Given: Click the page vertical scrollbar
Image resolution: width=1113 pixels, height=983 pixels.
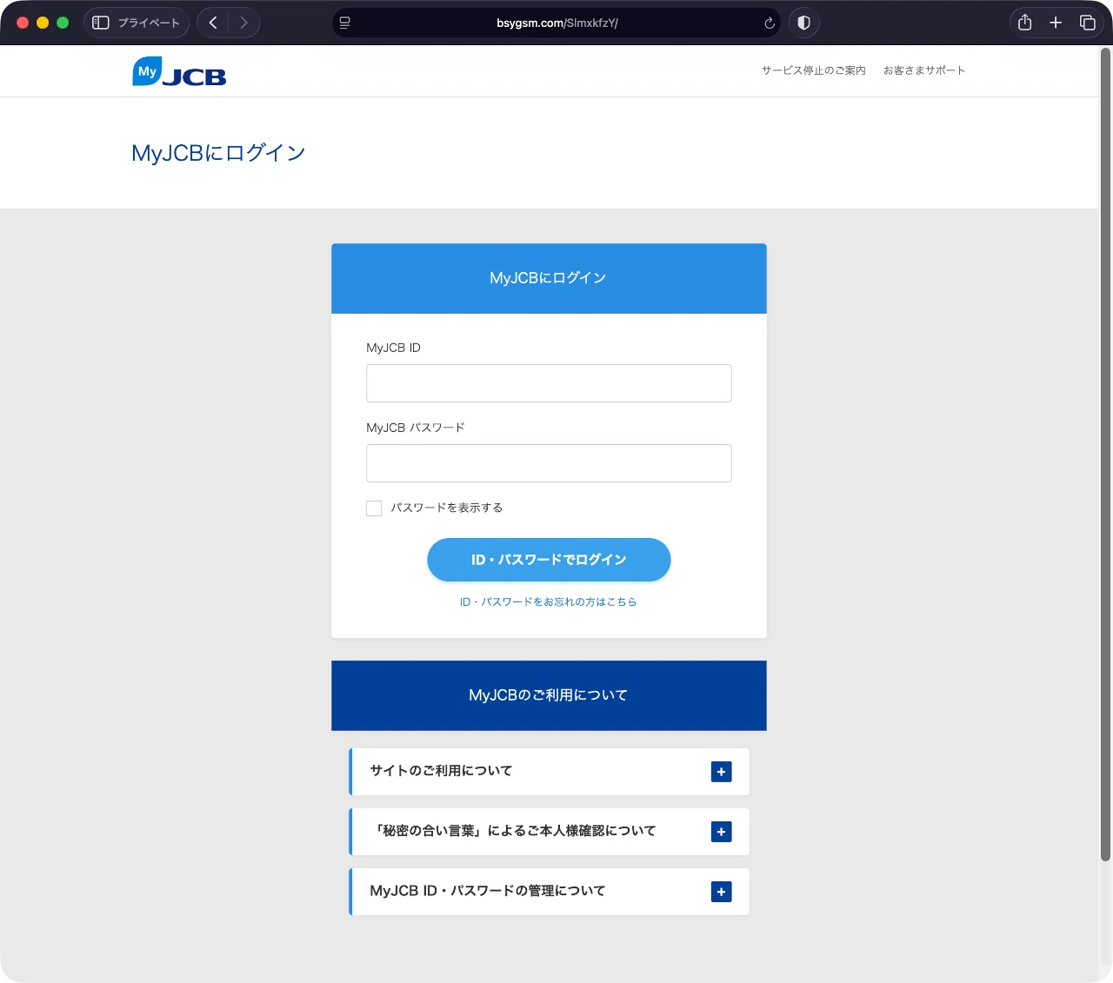Looking at the screenshot, I should tap(1105, 455).
